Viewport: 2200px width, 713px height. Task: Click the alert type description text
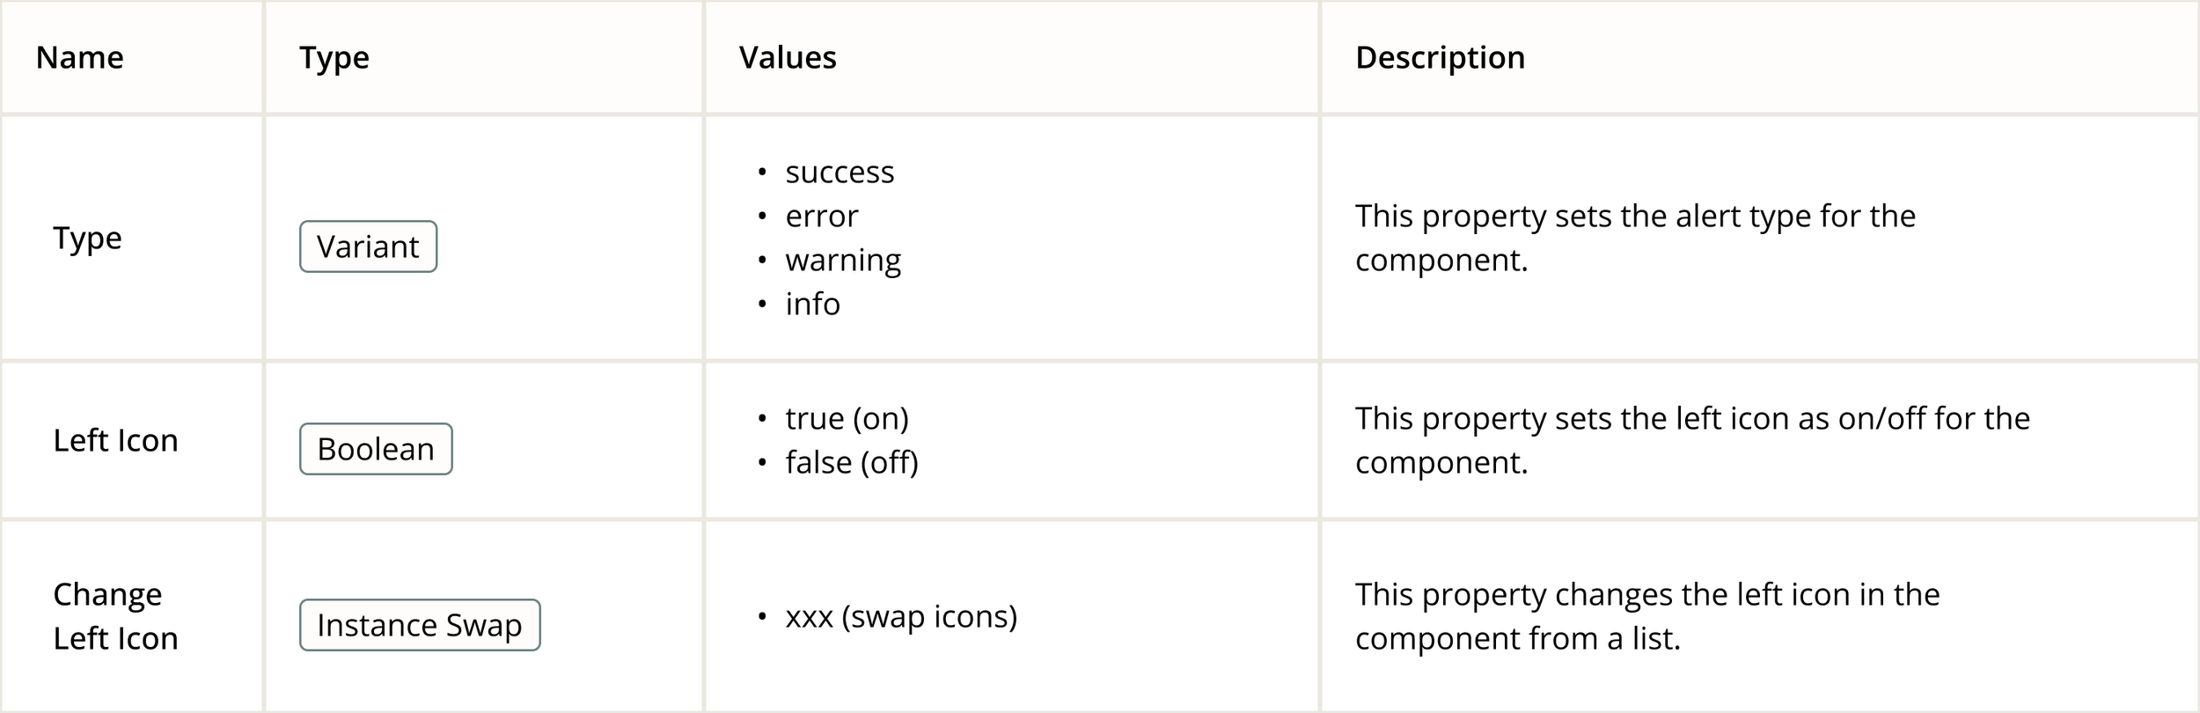(1634, 238)
